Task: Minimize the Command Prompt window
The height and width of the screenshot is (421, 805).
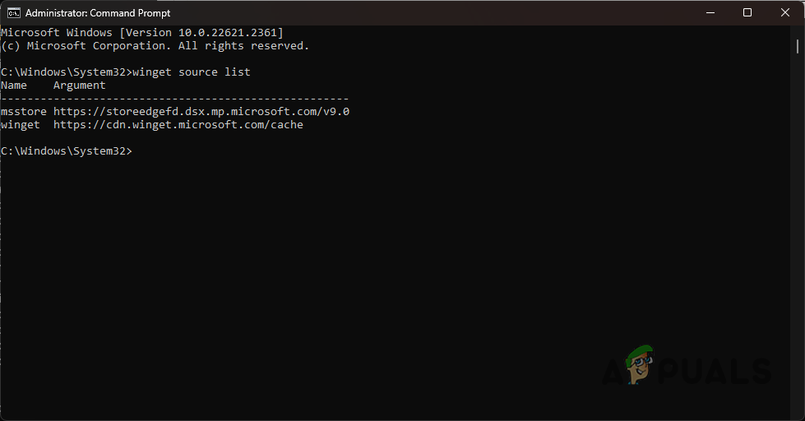Action: pyautogui.click(x=709, y=12)
